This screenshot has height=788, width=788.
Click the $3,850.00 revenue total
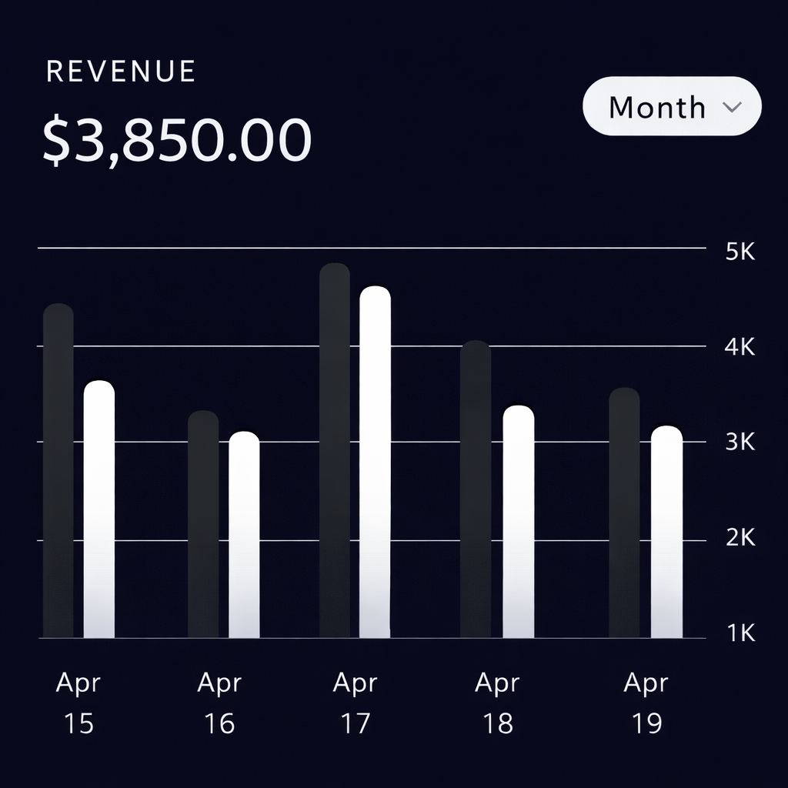[177, 139]
